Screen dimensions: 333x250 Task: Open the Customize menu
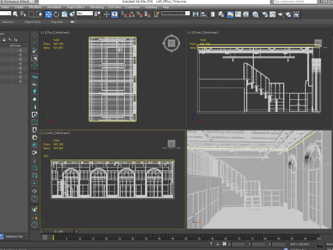tap(133, 7)
